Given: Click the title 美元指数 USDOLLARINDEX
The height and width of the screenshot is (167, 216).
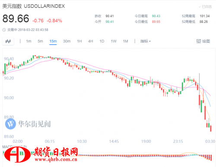Looking at the screenshot, I should tap(34, 6).
